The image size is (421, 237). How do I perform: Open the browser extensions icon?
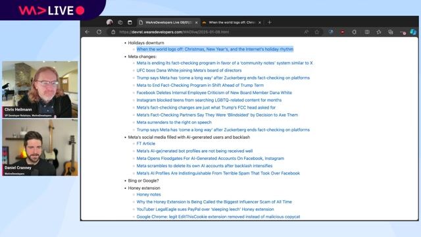(x=355, y=32)
